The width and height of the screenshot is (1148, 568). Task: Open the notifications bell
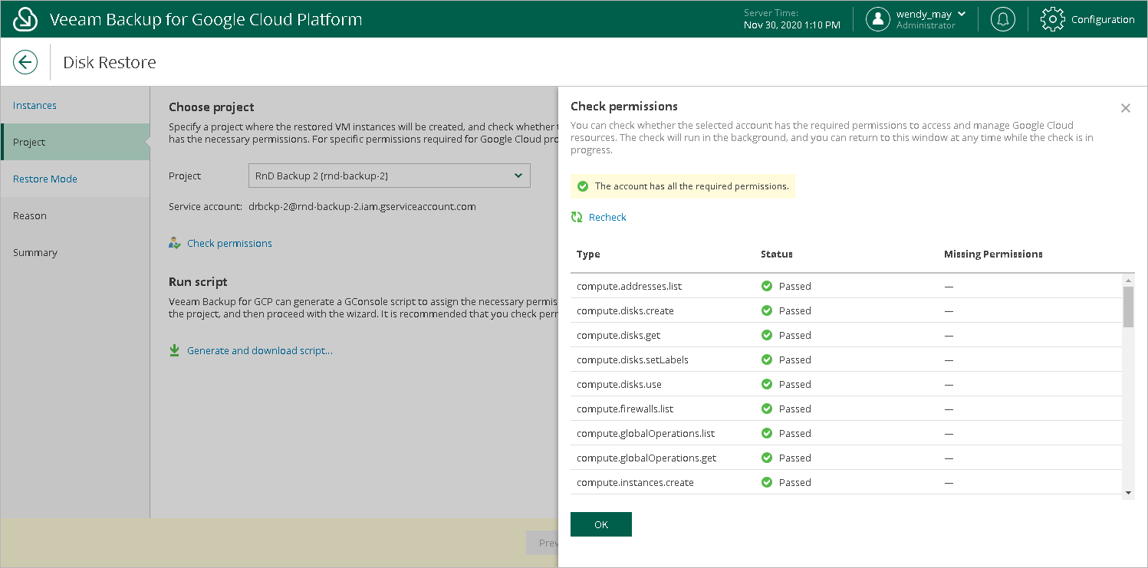(x=1002, y=19)
